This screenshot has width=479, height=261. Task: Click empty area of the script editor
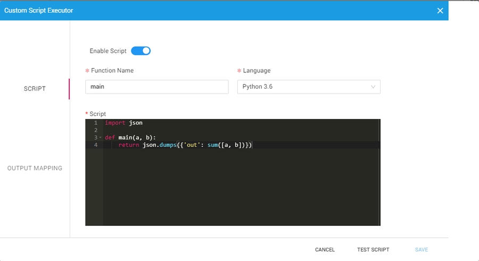(240, 191)
